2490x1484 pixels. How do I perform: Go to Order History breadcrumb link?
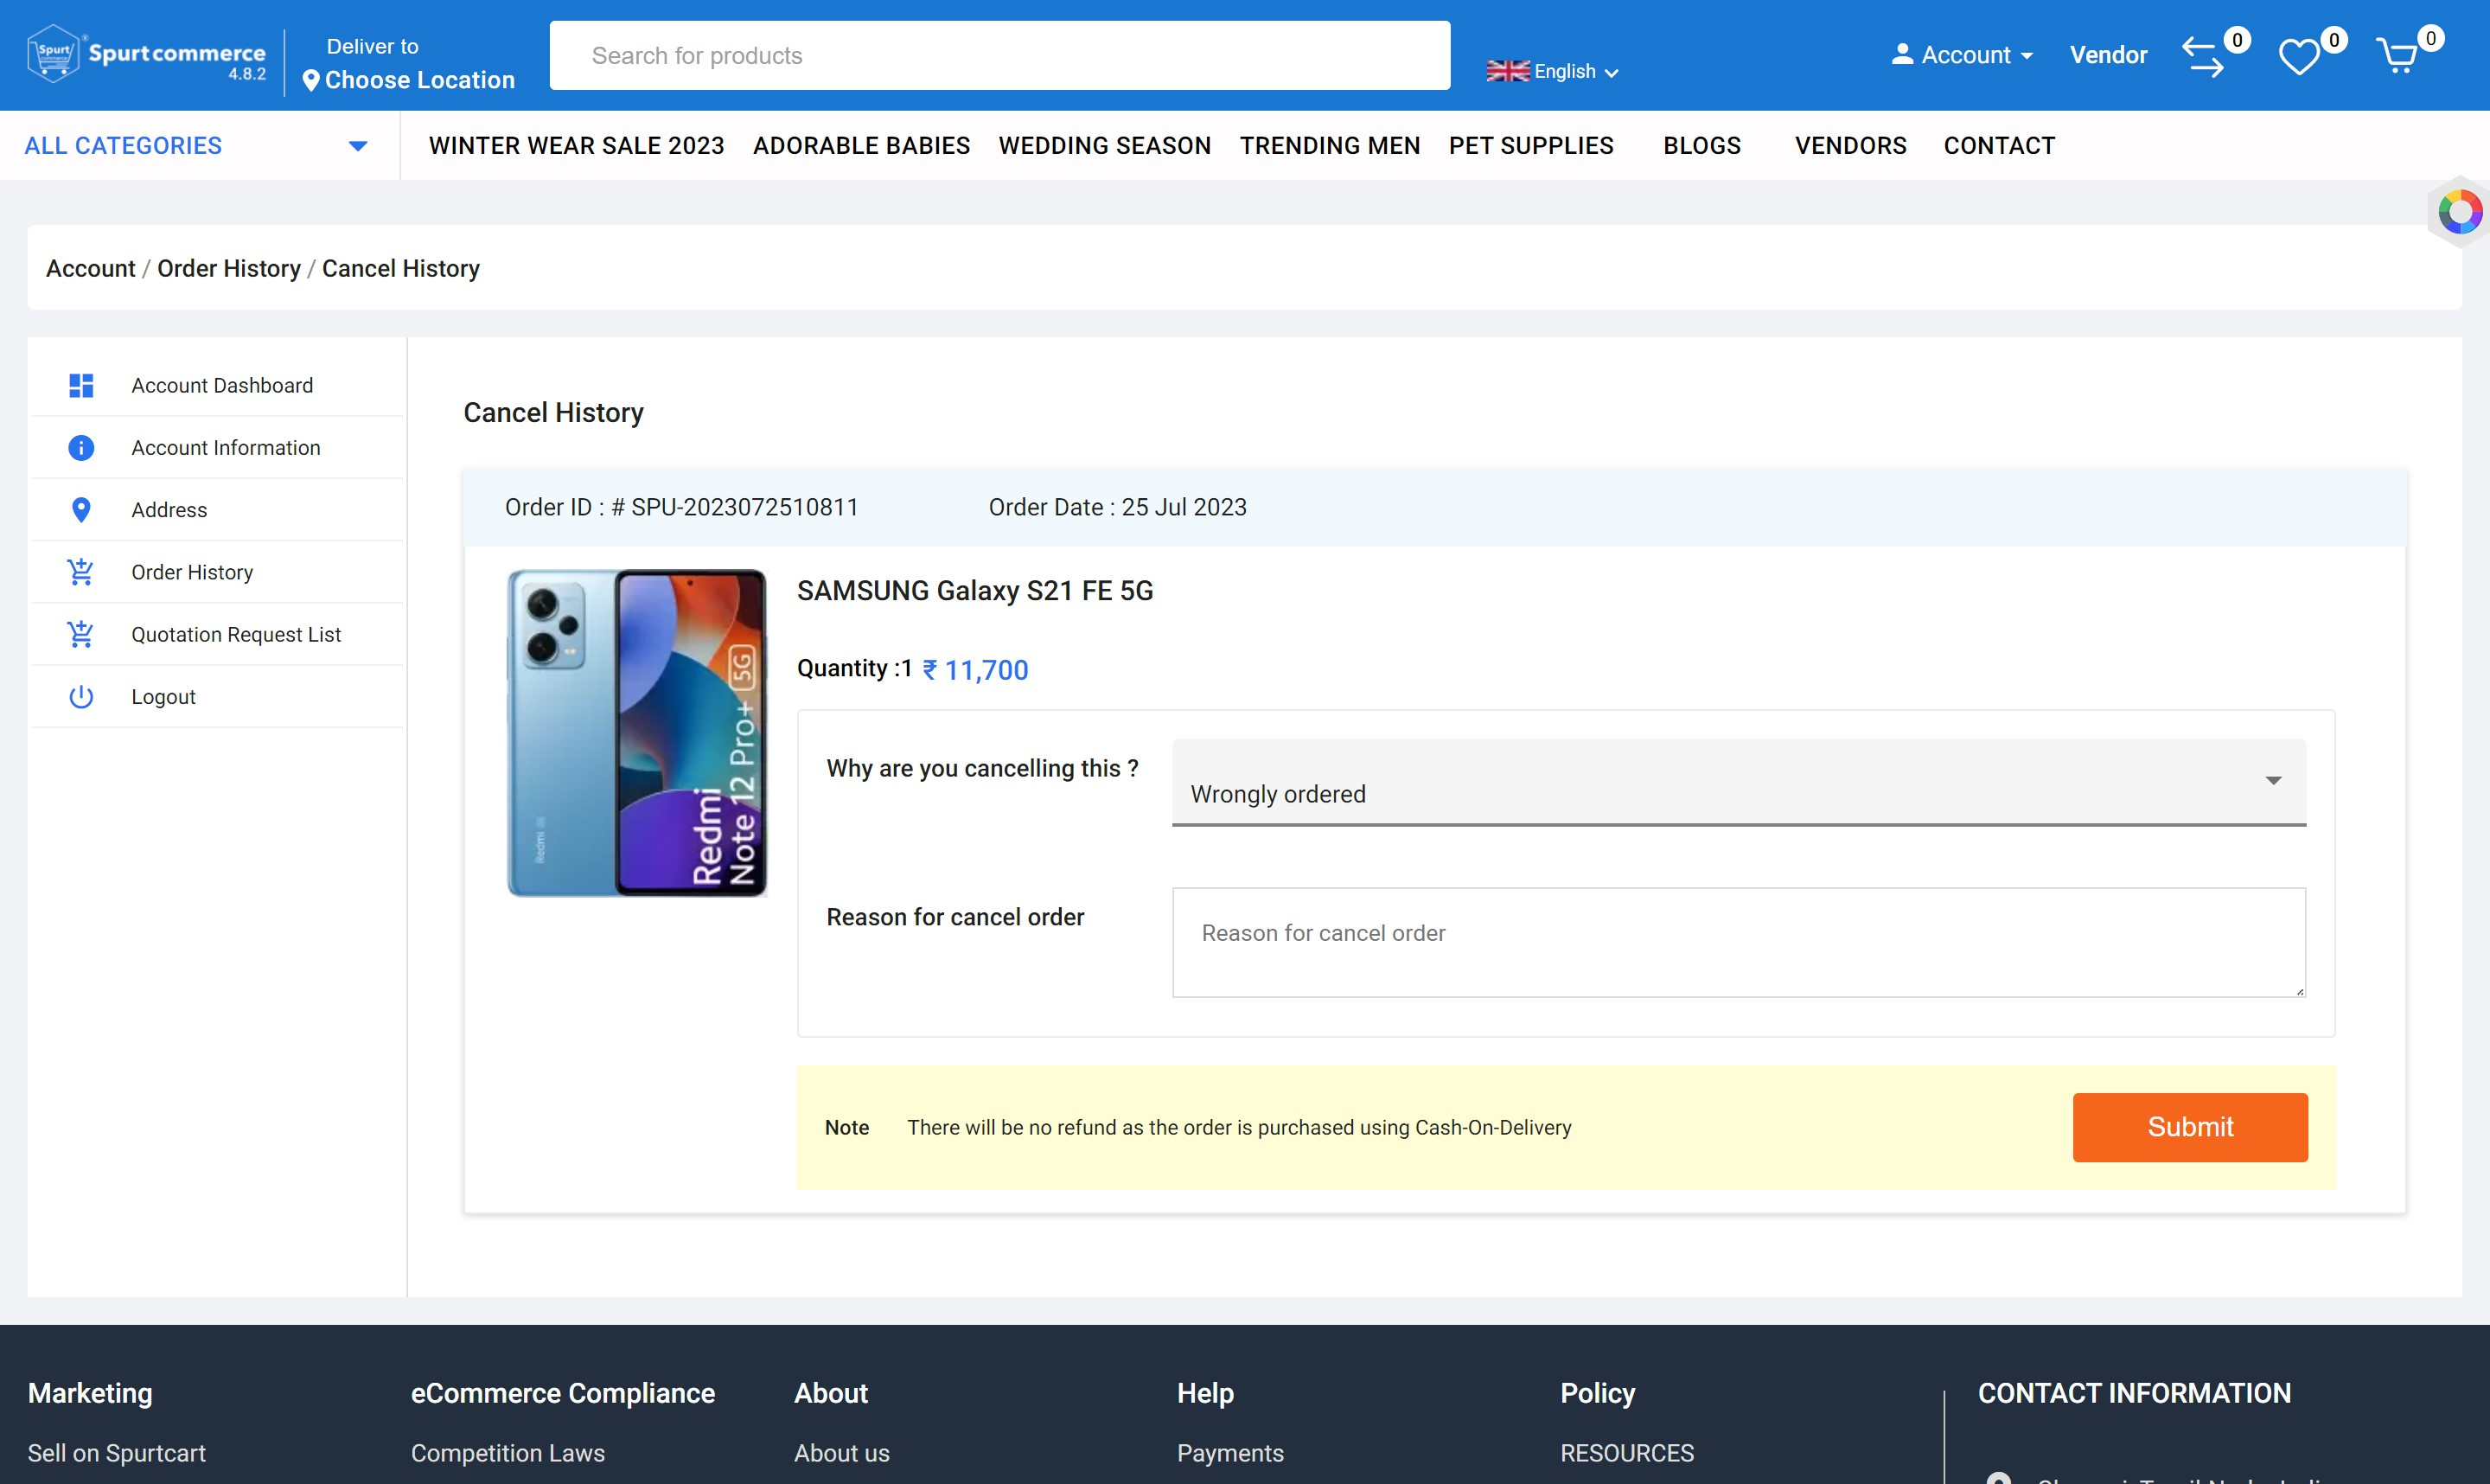229,268
